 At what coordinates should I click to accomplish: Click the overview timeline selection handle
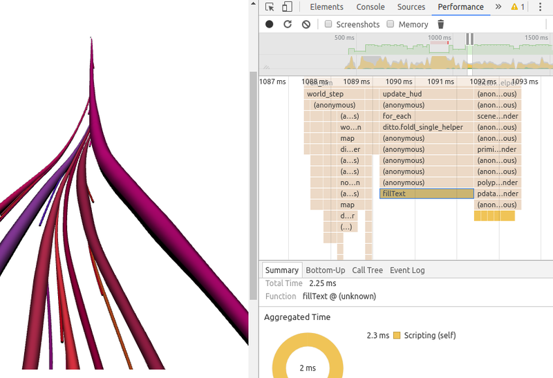[x=469, y=39]
